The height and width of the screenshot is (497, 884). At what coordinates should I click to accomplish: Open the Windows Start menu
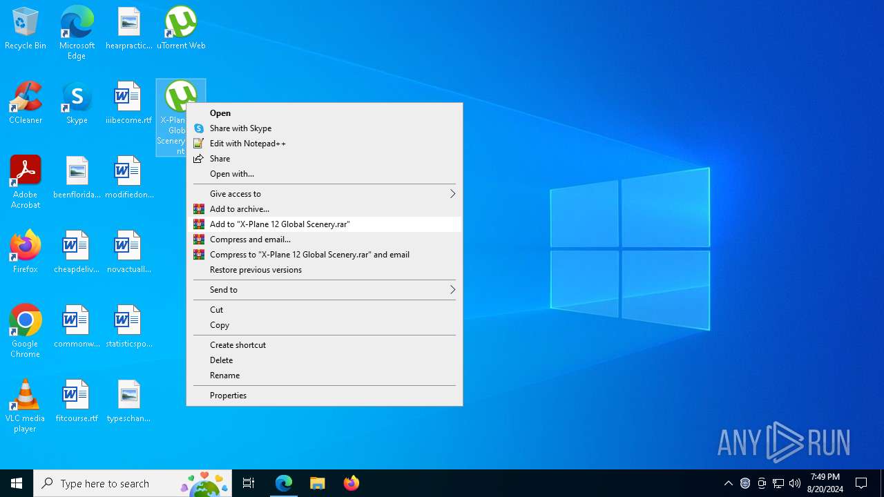[17, 483]
